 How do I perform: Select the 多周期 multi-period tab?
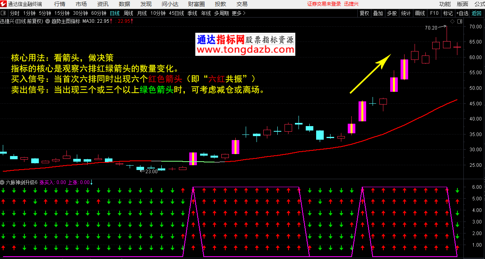click(221, 13)
